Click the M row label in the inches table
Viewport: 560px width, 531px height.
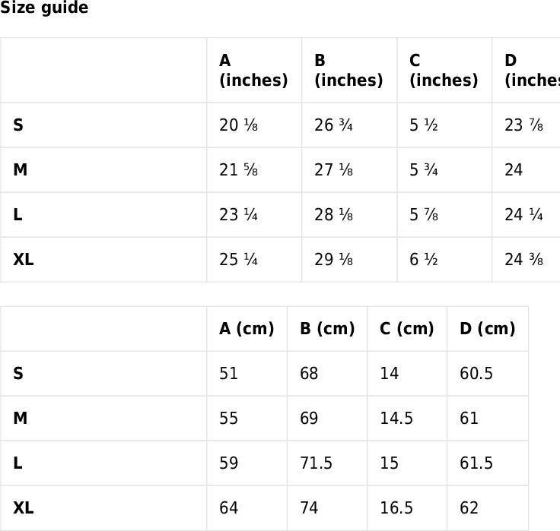click(20, 170)
